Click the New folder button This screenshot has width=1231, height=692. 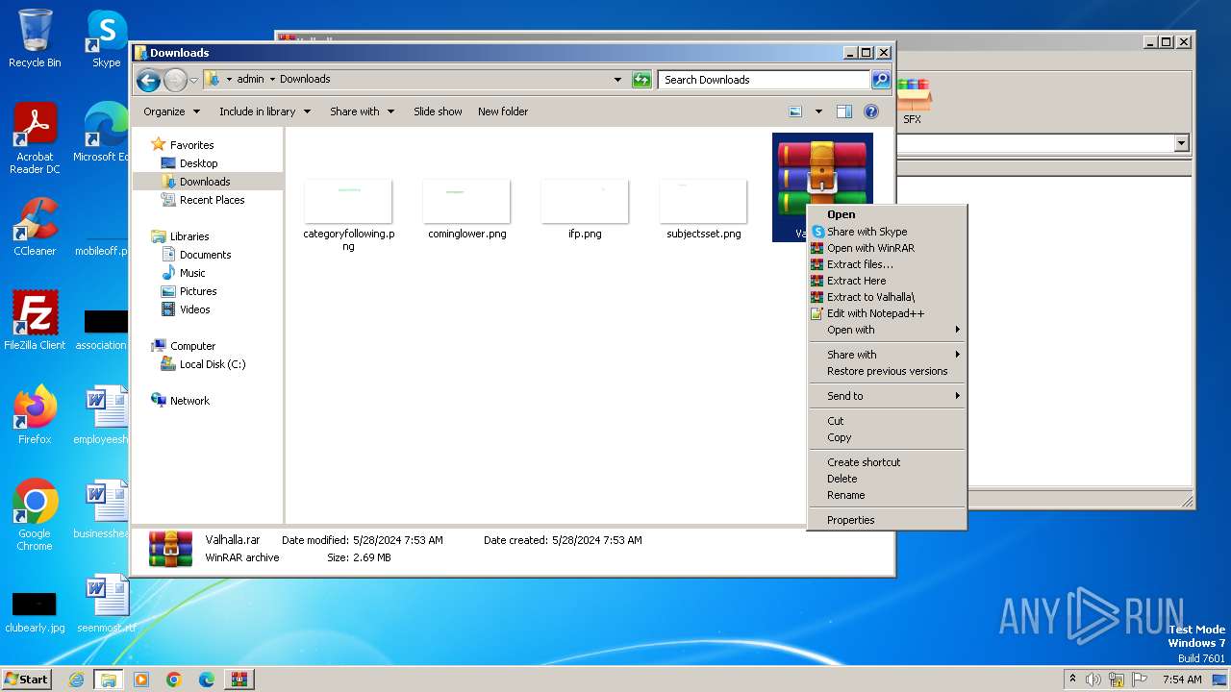click(x=503, y=111)
